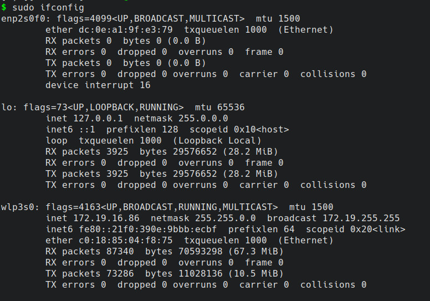Click the lo interface label

7,108
